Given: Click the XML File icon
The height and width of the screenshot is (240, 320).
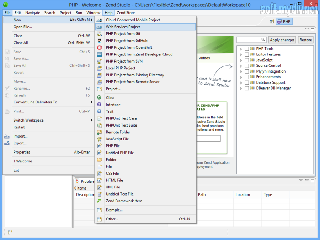Looking at the screenshot, I should [99, 187].
